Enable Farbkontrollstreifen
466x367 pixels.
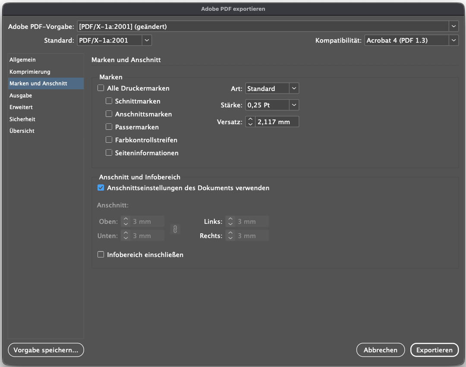pos(109,139)
